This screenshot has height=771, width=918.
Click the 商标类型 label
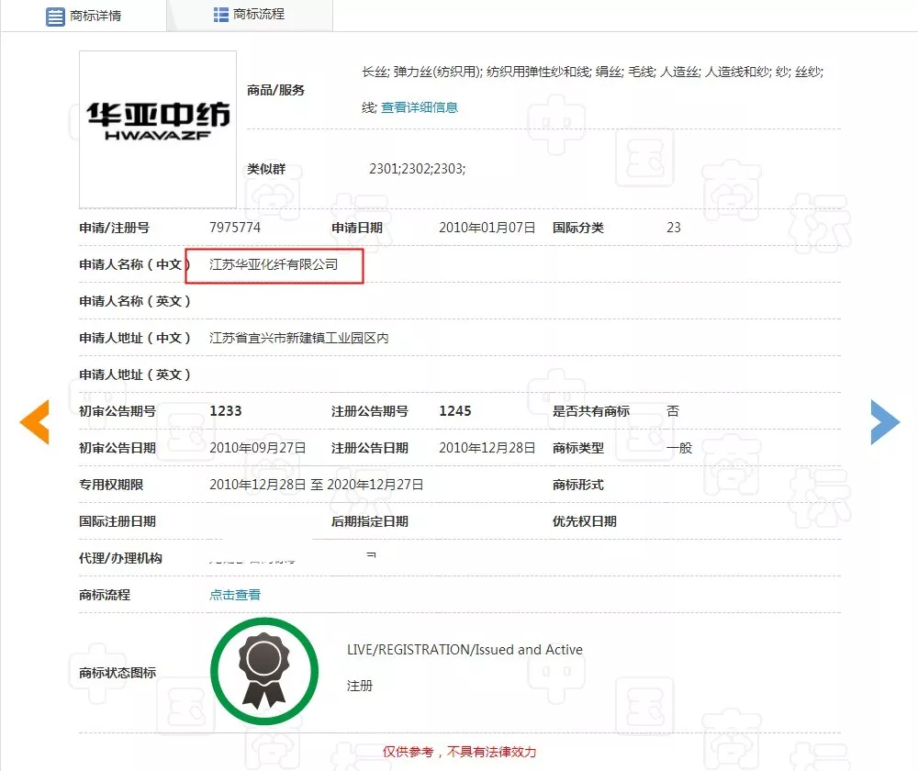[577, 448]
